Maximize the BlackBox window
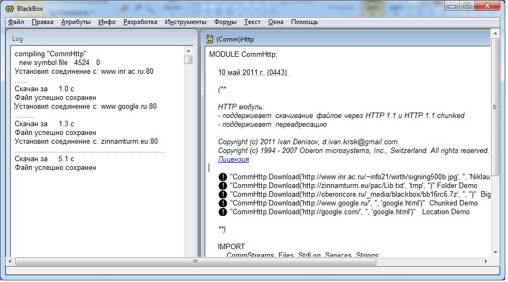The height and width of the screenshot is (282, 508). [467, 5]
